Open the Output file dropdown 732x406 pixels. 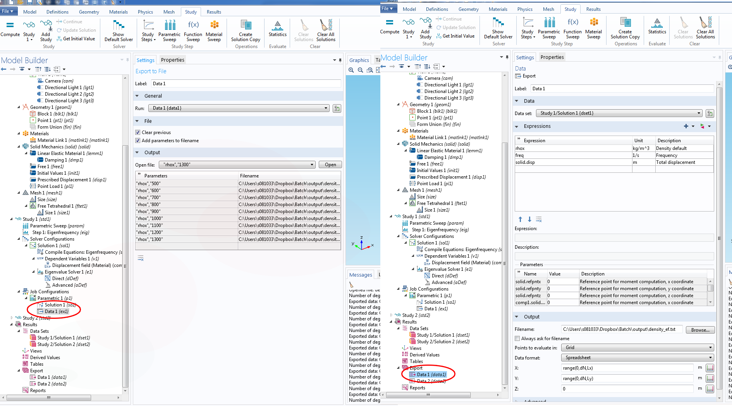[x=312, y=165]
